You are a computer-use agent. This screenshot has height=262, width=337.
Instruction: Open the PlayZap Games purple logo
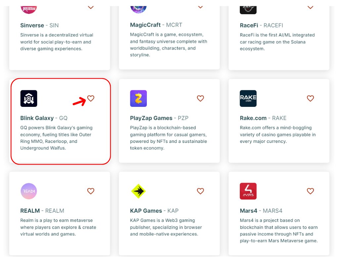click(x=139, y=99)
